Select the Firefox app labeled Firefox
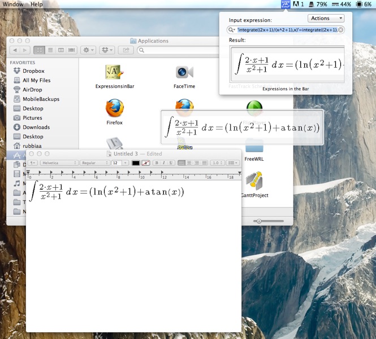The width and height of the screenshot is (376, 339). (x=114, y=108)
